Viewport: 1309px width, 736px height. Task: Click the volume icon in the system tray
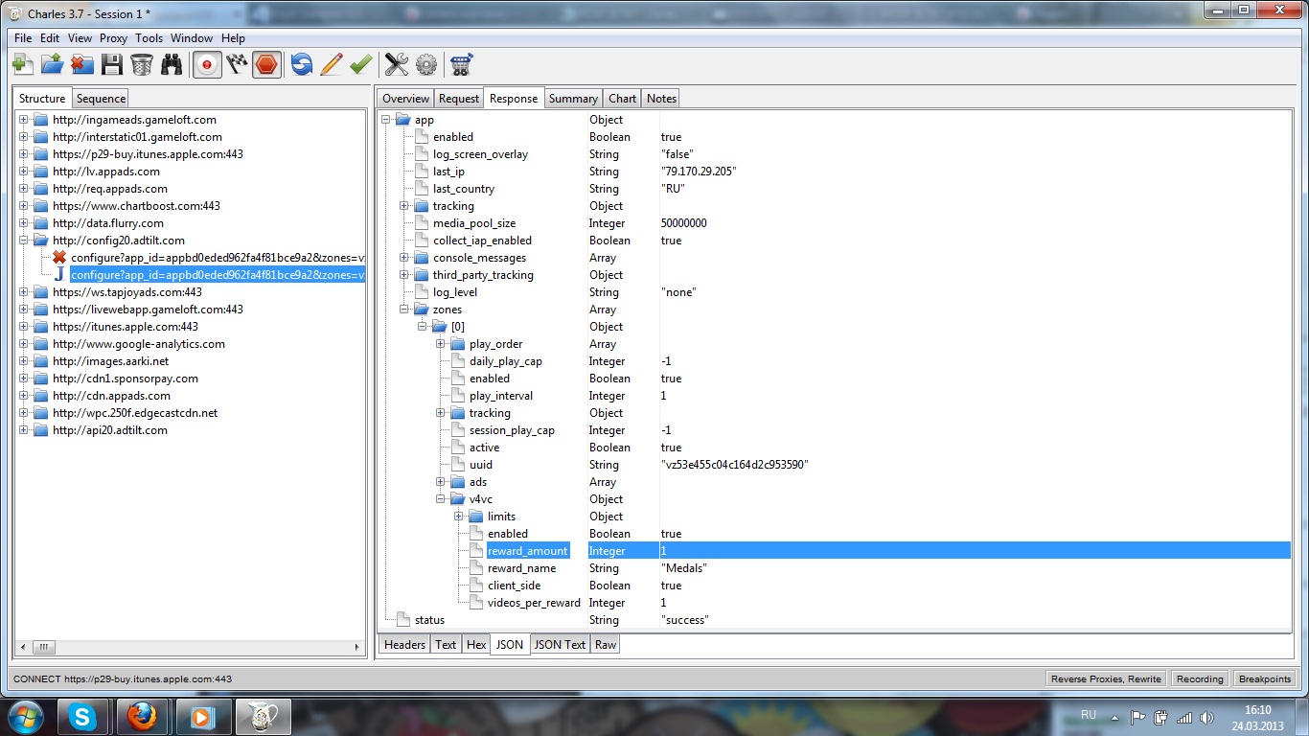pyautogui.click(x=1207, y=717)
